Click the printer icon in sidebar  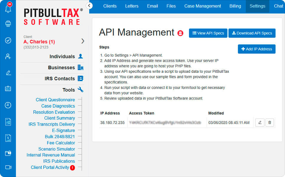(x=8, y=24)
